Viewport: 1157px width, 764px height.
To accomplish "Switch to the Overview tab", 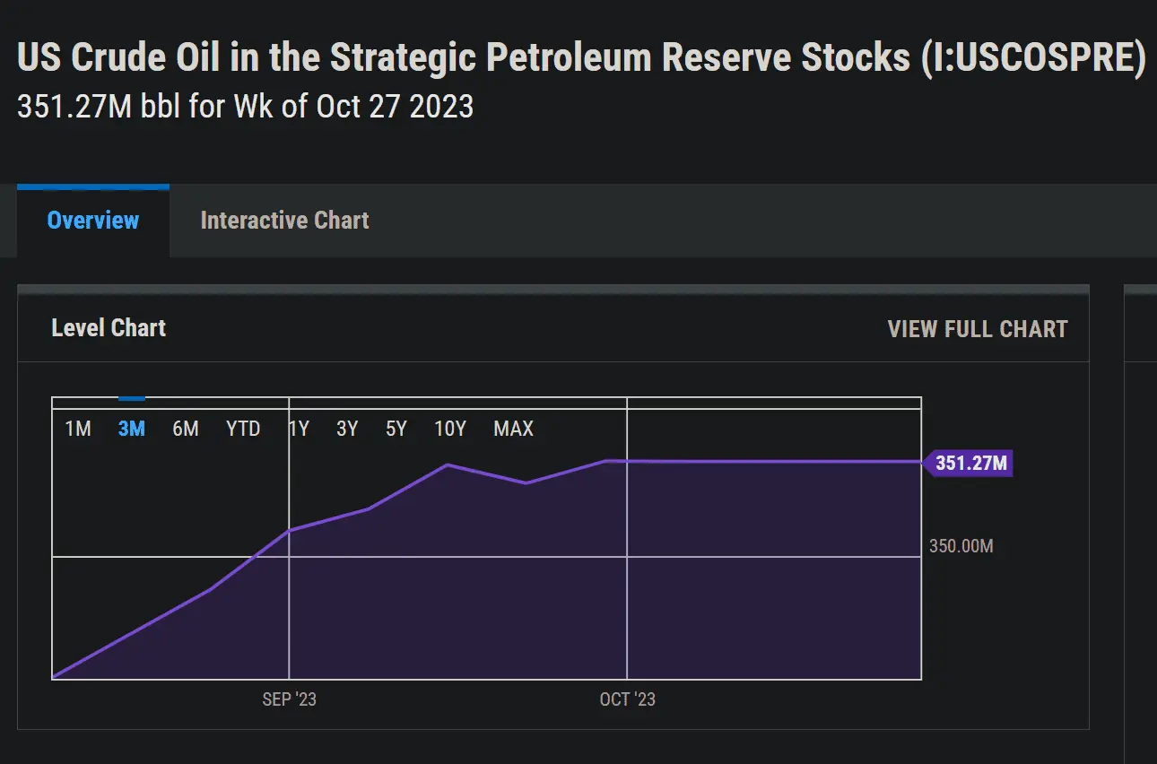I will coord(93,221).
